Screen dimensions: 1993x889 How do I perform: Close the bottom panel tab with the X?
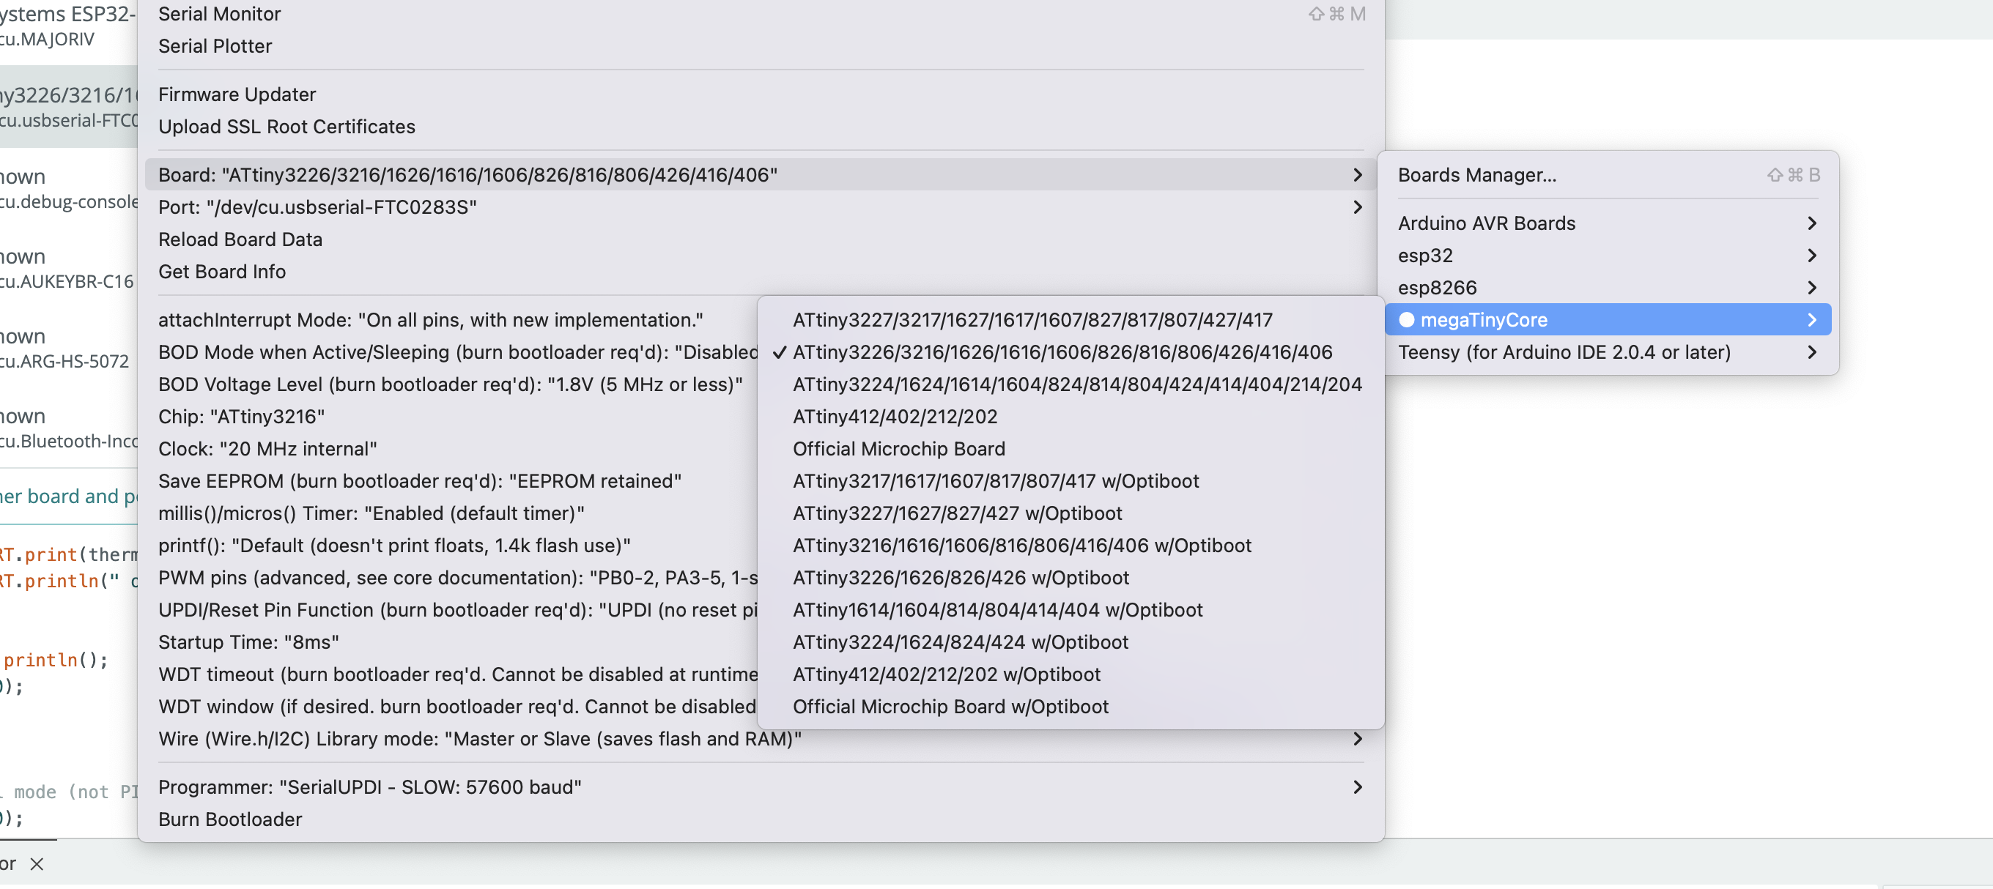(37, 864)
